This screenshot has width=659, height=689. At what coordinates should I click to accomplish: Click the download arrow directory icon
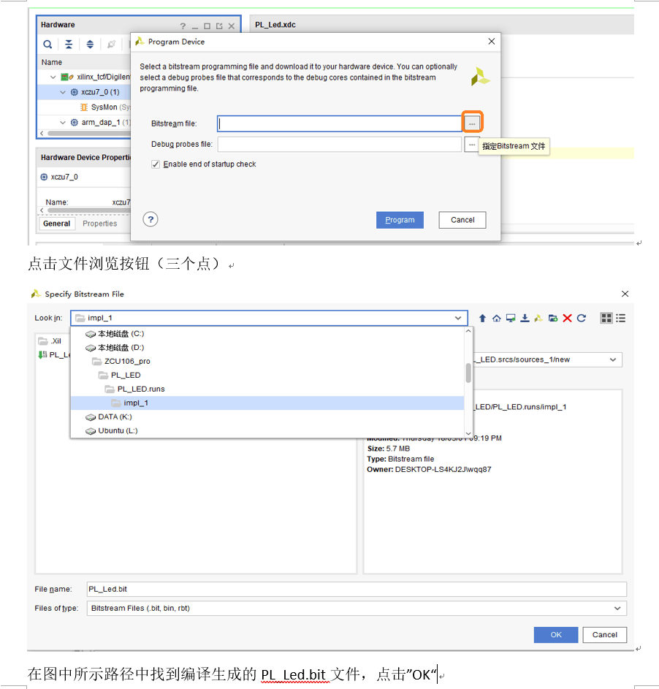pos(525,318)
